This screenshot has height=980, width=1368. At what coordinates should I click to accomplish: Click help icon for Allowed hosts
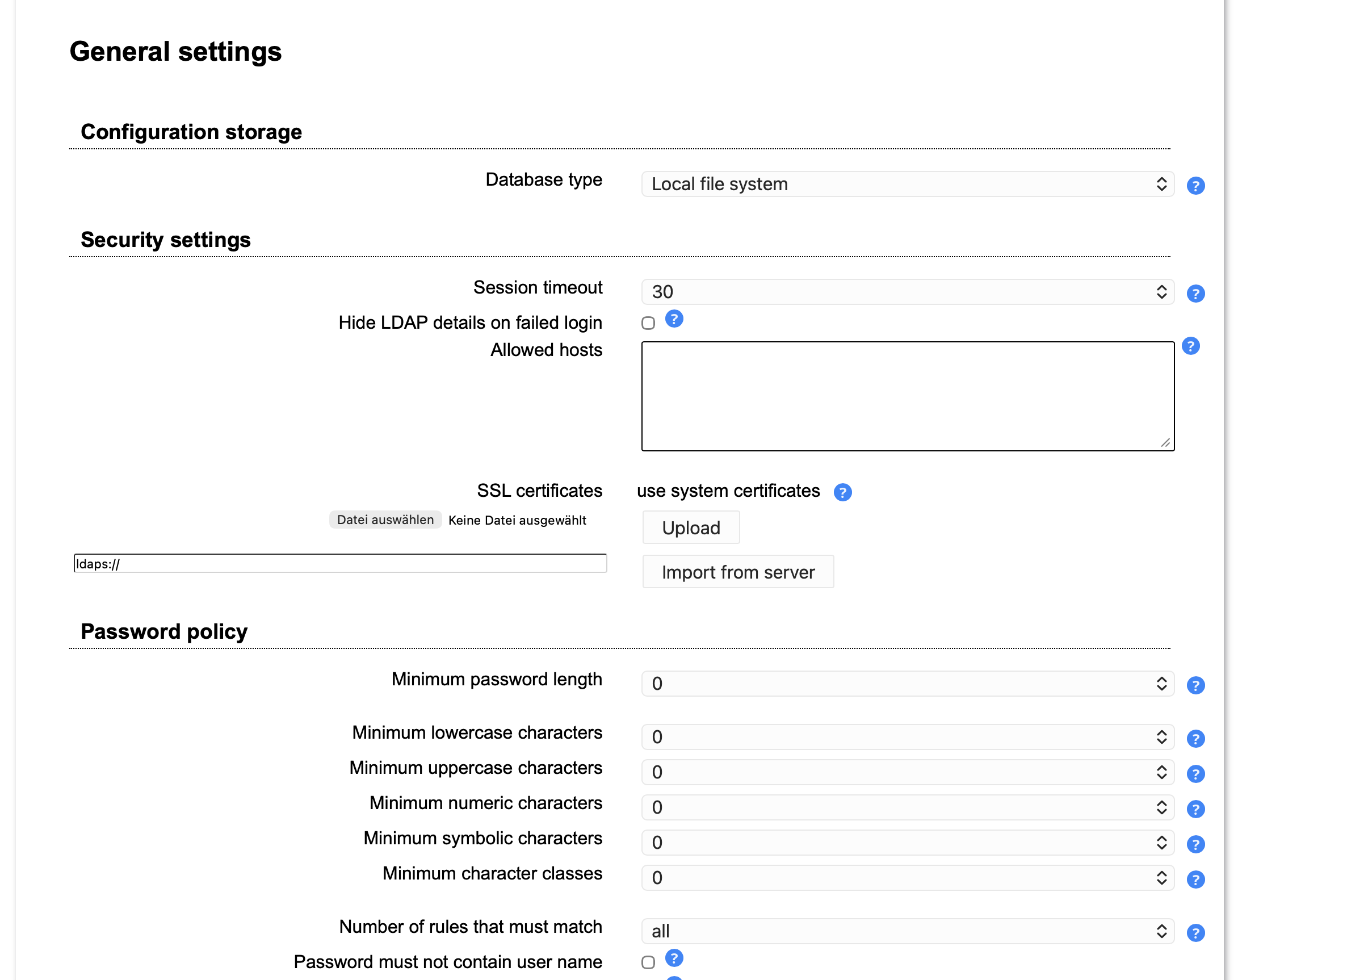tap(1190, 346)
